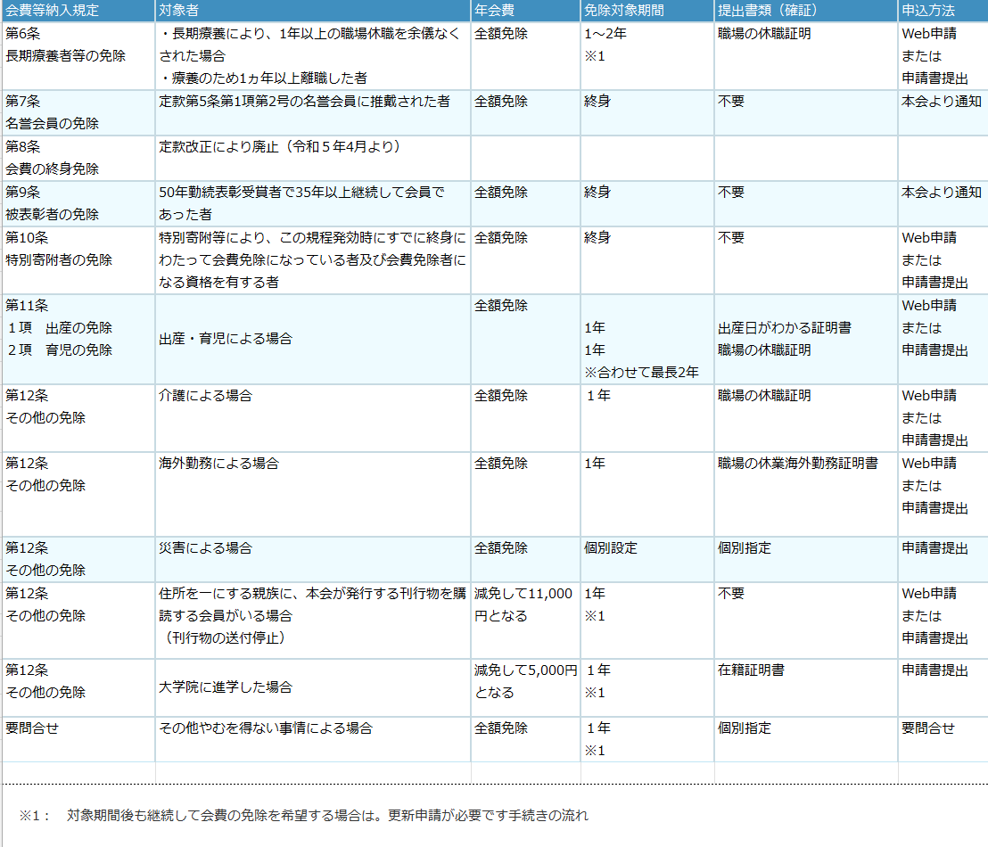This screenshot has width=988, height=847.
Task: Click the ※1 footnote about 更新申請
Action: point(304,815)
